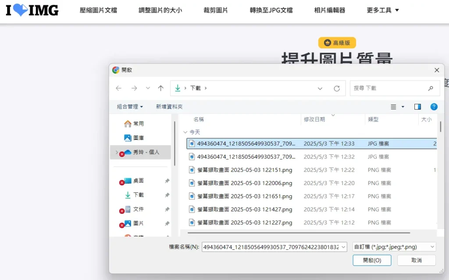
Task: Click the 高級版 premium badge
Action: pyautogui.click(x=337, y=43)
